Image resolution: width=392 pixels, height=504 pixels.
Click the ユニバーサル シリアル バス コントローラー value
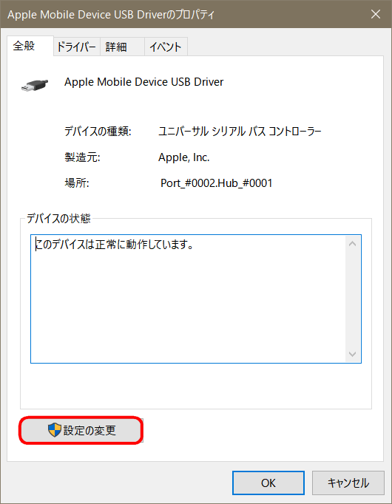click(240, 132)
